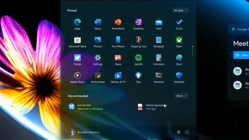This screenshot has height=140, width=249.
Task: Open Twitter app
Action: pyautogui.click(x=77, y=60)
